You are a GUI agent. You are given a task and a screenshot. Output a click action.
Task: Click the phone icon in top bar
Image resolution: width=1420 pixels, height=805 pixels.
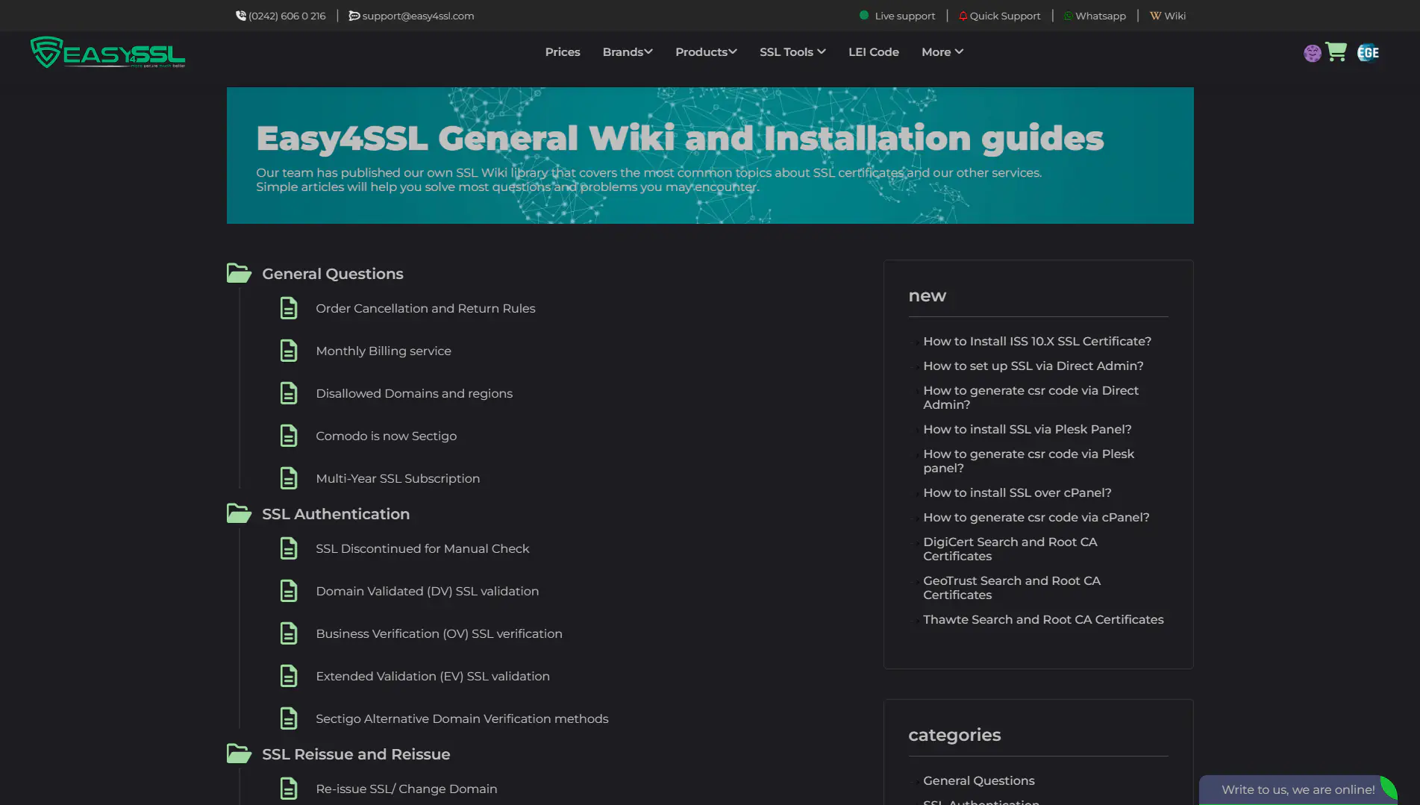tap(241, 16)
